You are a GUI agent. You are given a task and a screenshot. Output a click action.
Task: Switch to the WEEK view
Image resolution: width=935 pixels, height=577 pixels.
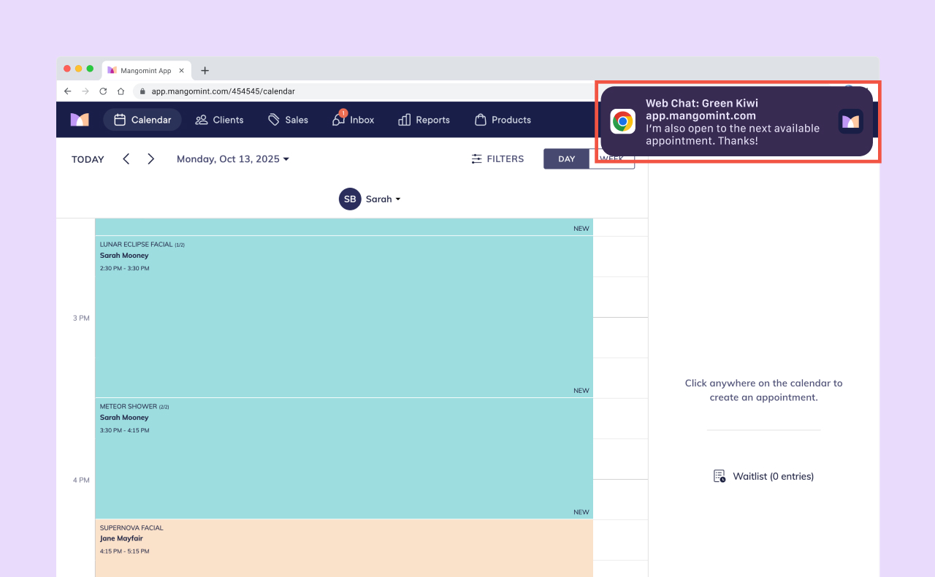tap(612, 158)
